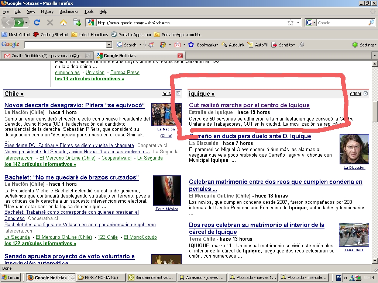Click the Stop loading icon
The image size is (378, 283).
click(x=50, y=22)
